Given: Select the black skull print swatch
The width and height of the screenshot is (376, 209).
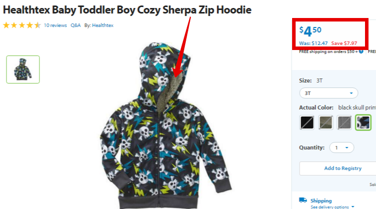Looking at the screenshot, I should tap(363, 122).
